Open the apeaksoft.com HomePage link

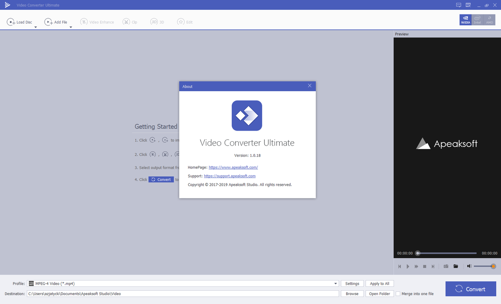point(233,167)
